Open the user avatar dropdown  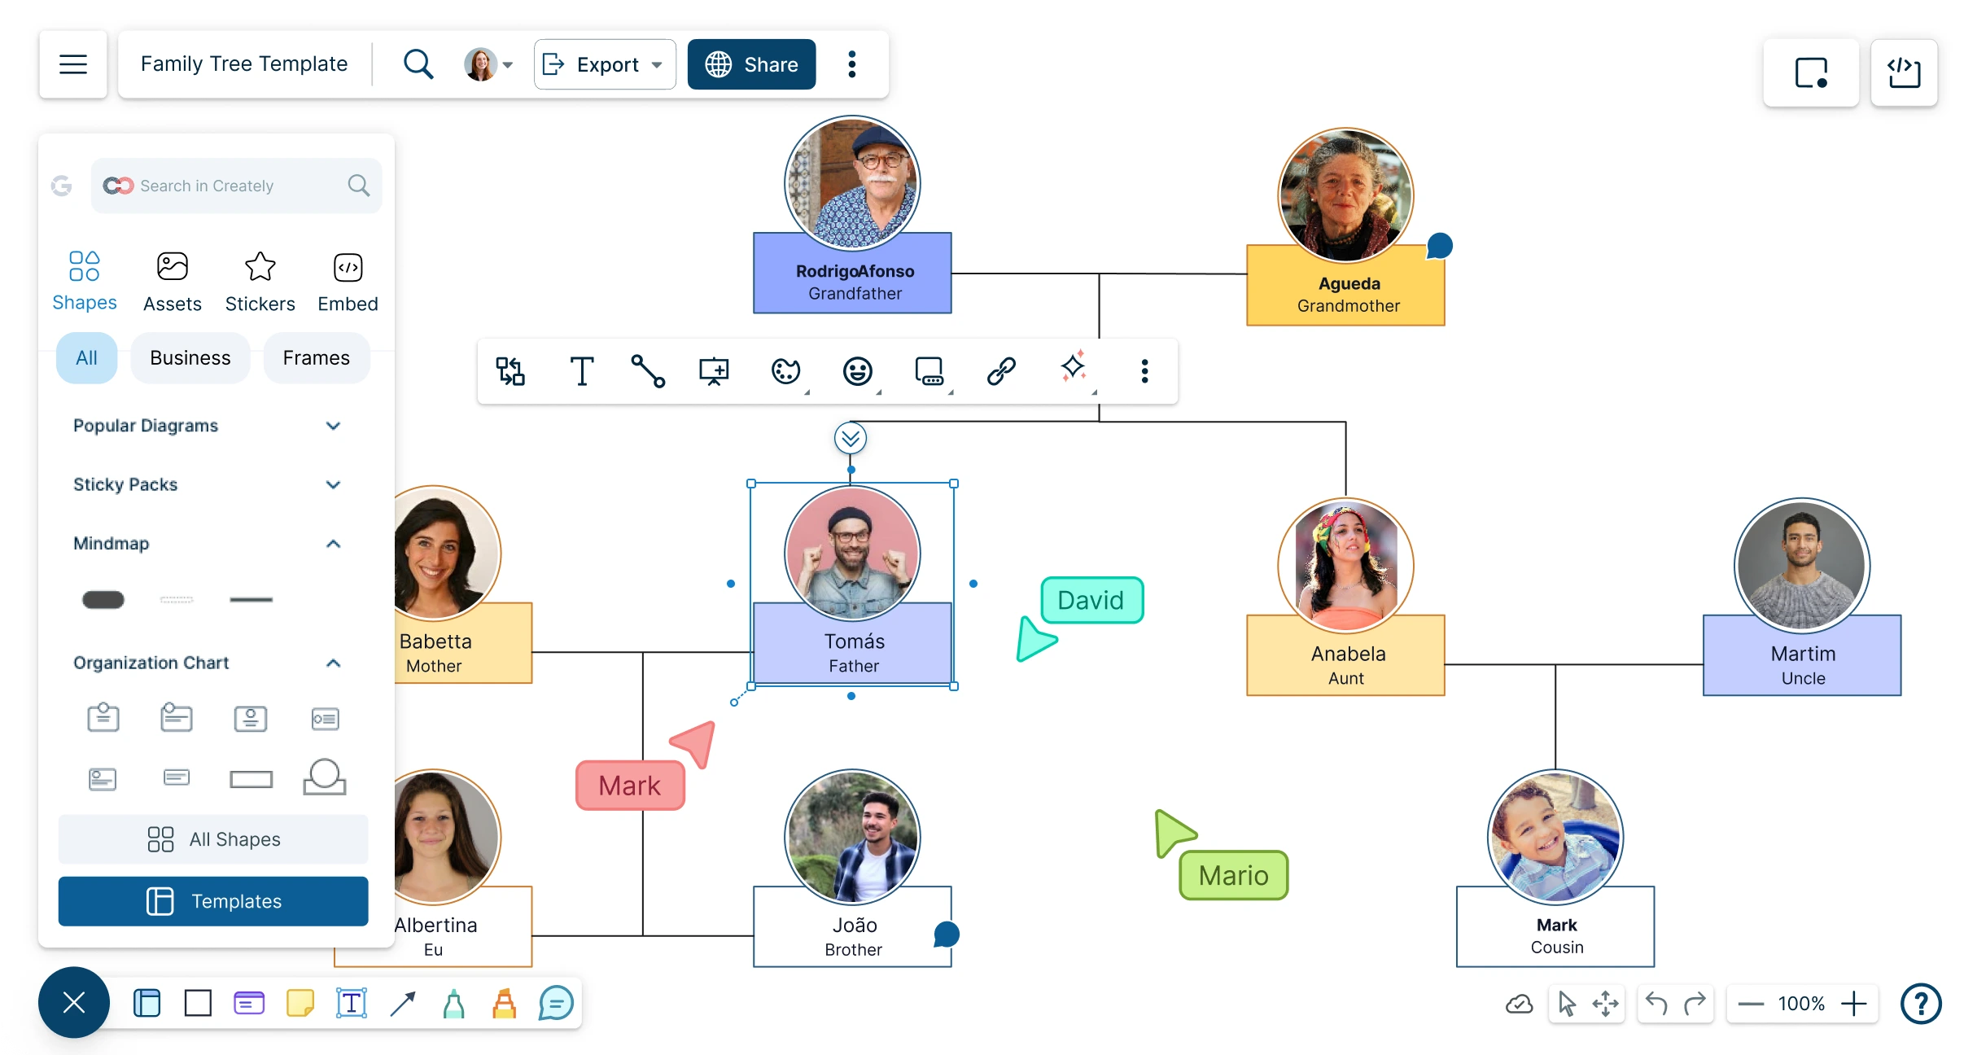488,64
